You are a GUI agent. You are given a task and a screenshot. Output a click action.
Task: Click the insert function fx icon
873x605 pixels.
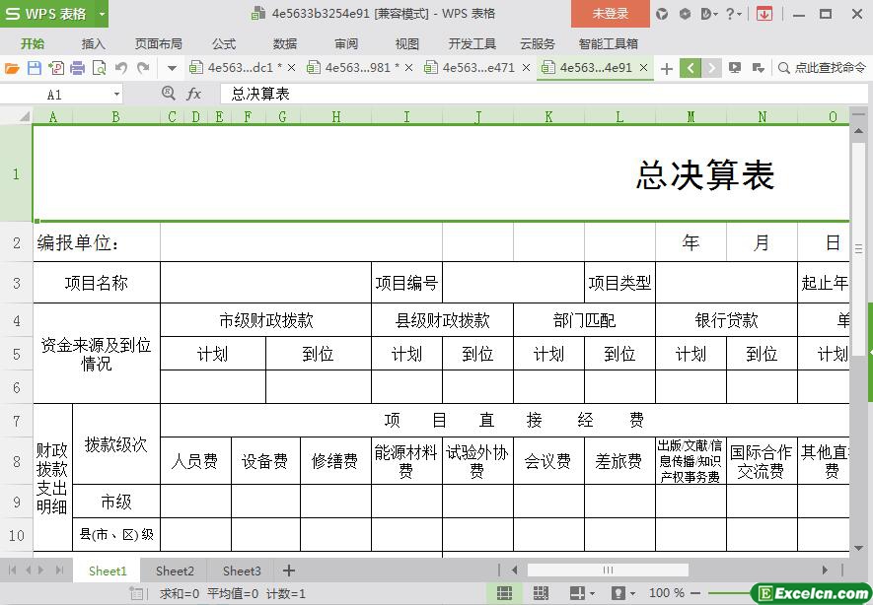194,94
